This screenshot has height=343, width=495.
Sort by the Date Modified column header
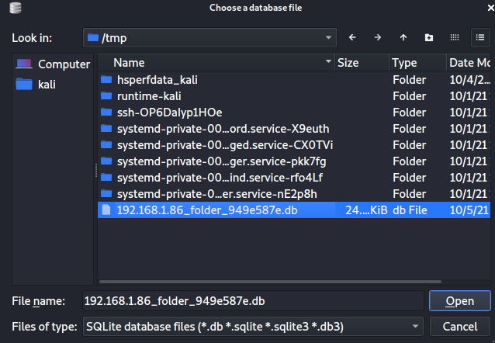click(x=469, y=63)
